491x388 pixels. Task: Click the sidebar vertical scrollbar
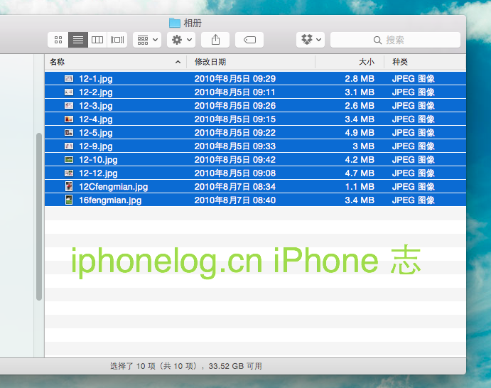click(39, 217)
